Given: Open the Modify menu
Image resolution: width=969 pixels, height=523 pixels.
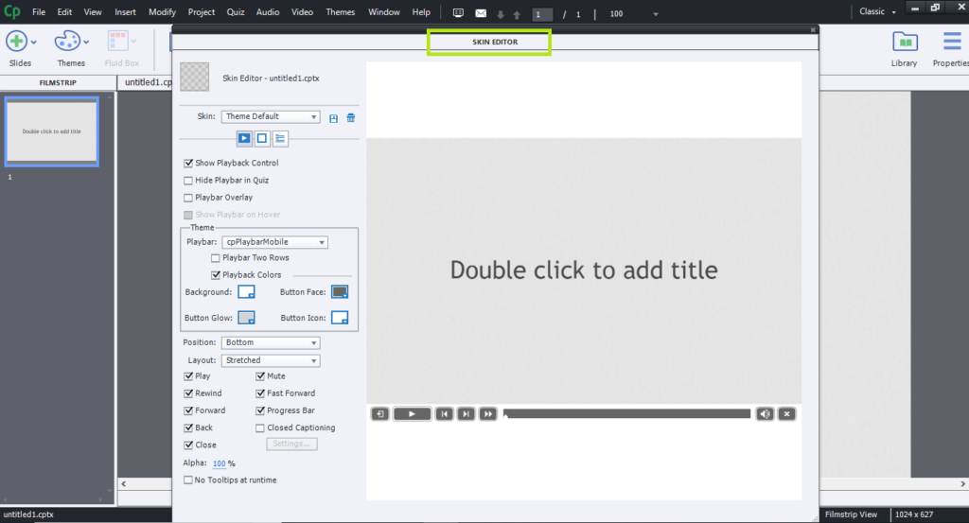Looking at the screenshot, I should point(162,11).
